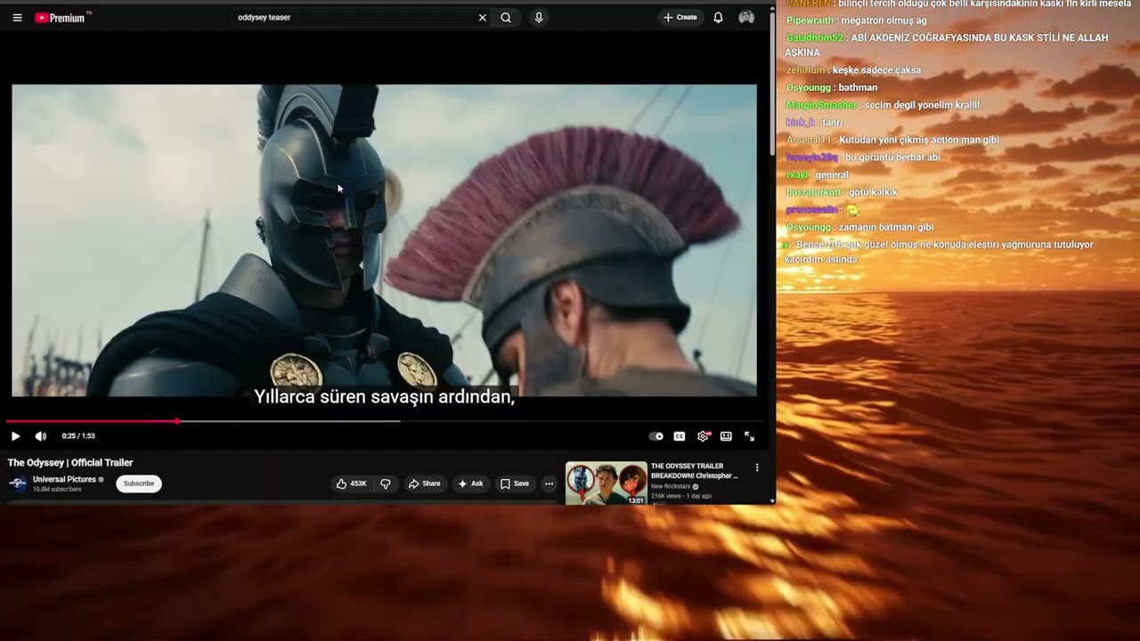Dislike the video
Screen dimensions: 1140x641
pyautogui.click(x=386, y=483)
